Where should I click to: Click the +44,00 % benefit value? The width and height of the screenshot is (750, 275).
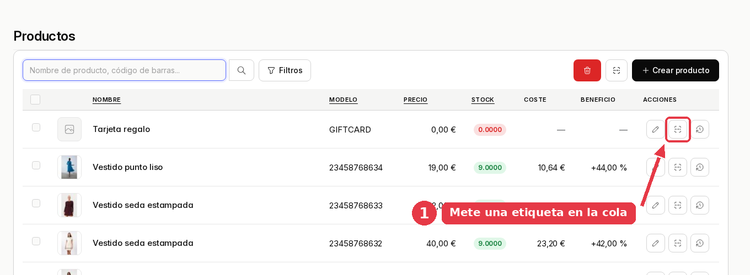coord(609,168)
